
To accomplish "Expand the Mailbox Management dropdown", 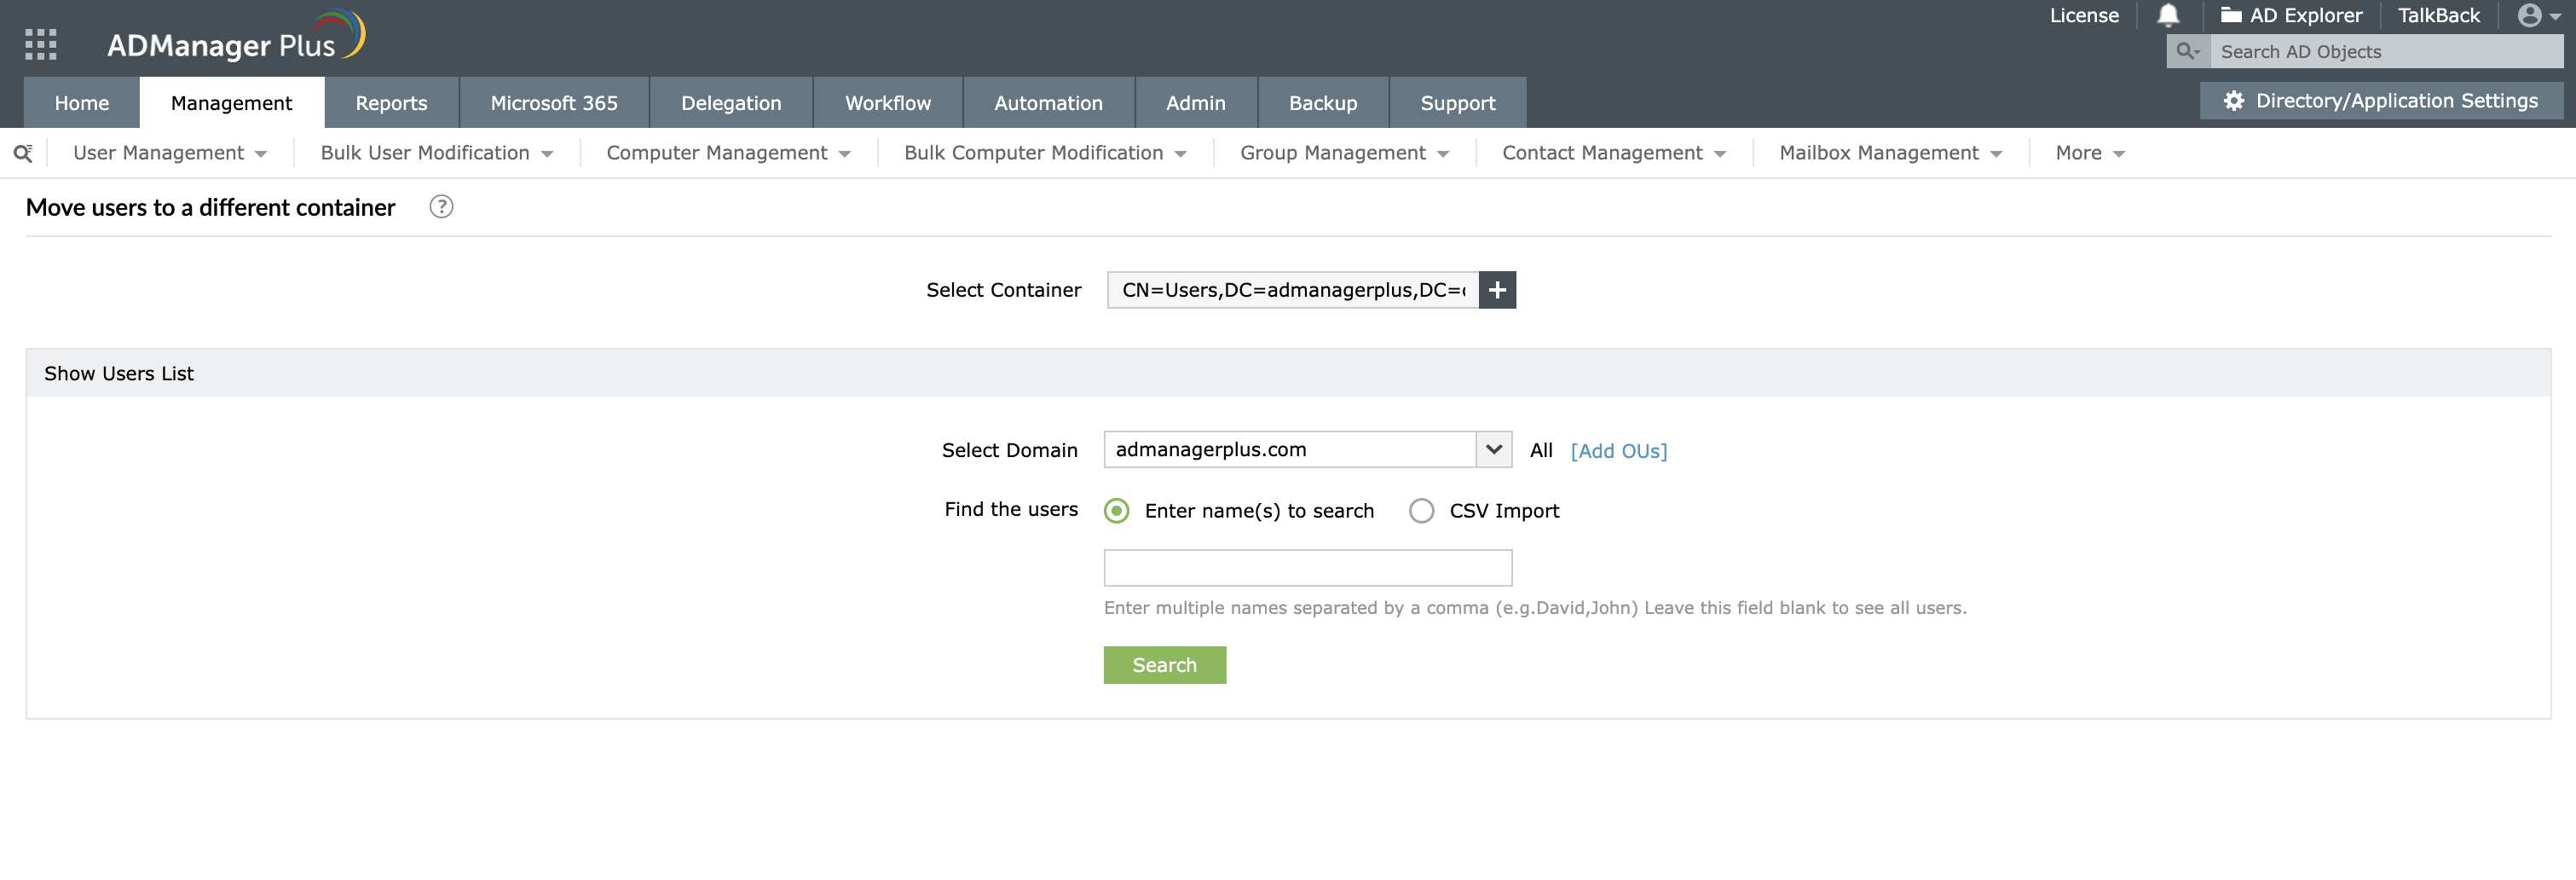I will pos(1890,153).
